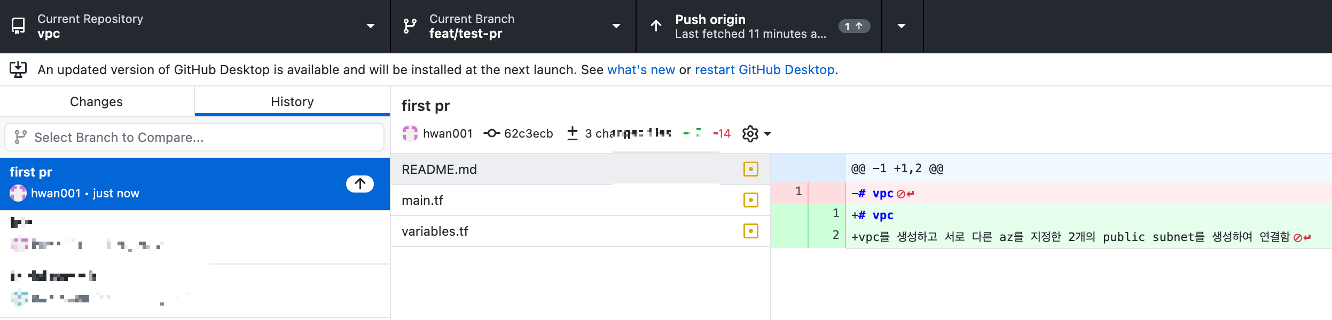This screenshot has width=1332, height=320.
Task: Expand the Current Branch feat/test-pr dropdown
Action: click(513, 26)
